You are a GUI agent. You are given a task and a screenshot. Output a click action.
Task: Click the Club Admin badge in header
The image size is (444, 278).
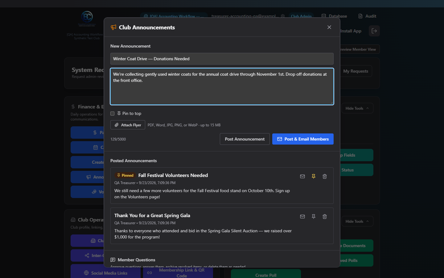pos(301,16)
